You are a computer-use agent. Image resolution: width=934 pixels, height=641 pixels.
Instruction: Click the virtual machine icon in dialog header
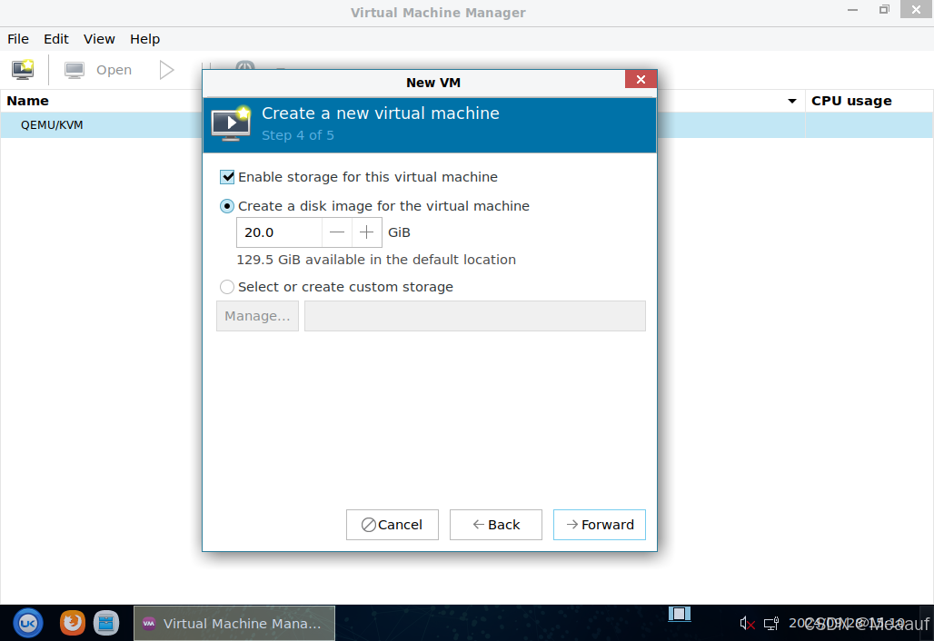pos(231,123)
